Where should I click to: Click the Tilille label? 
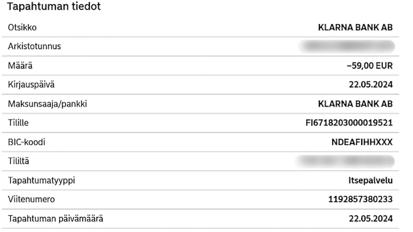click(x=19, y=123)
